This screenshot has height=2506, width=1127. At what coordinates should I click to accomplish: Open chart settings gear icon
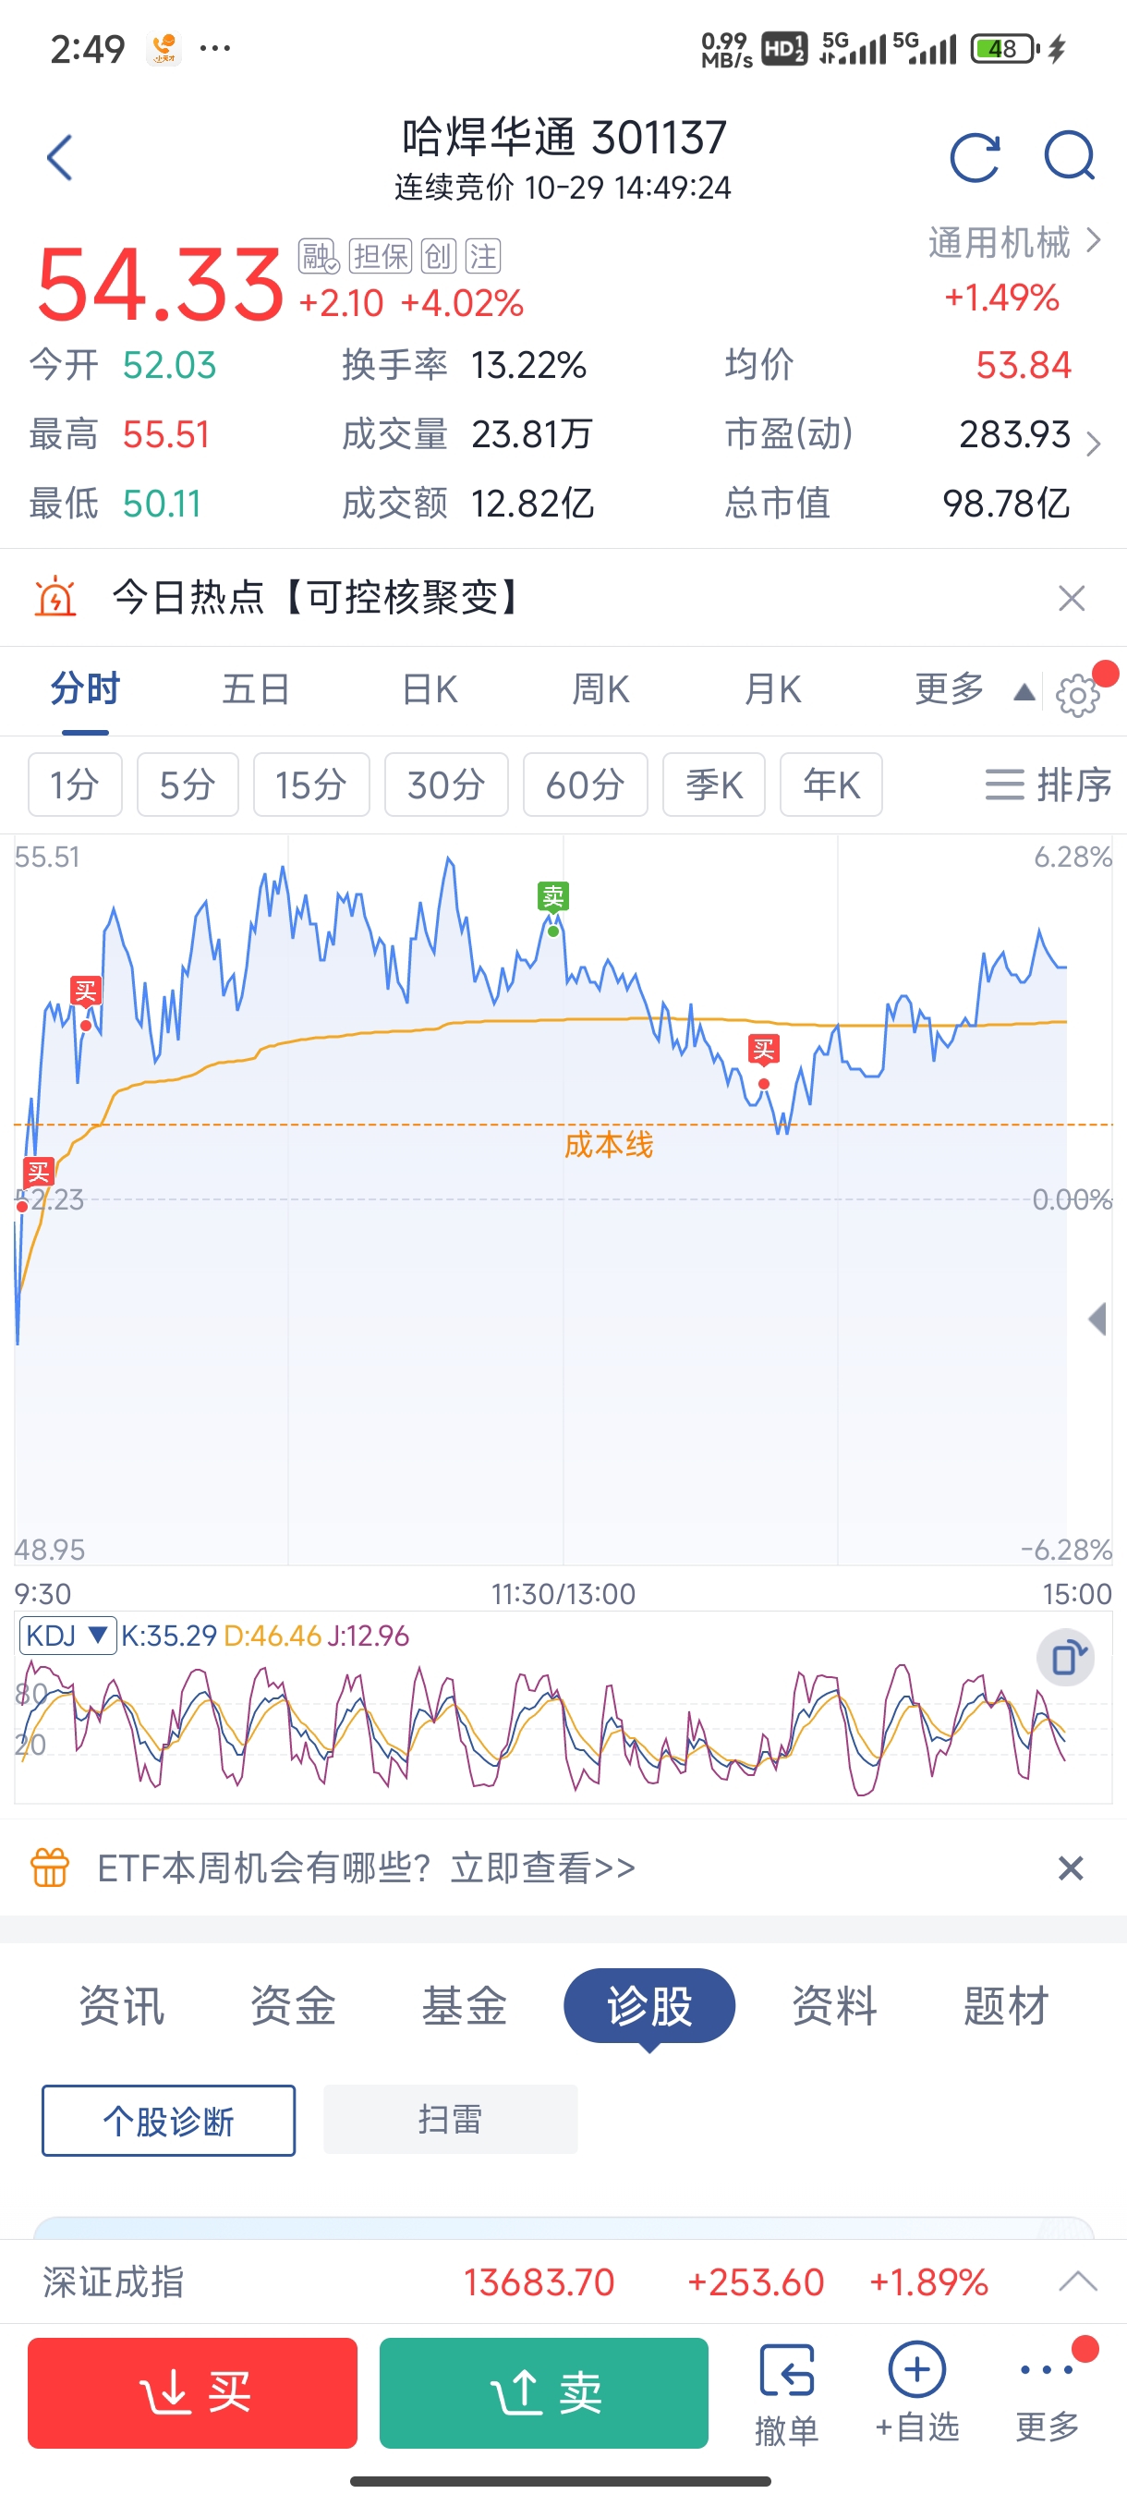point(1077,695)
